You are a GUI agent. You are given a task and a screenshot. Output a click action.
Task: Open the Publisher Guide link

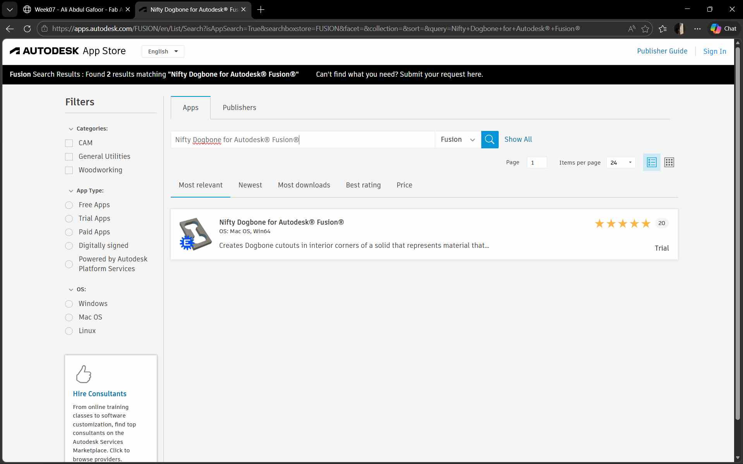pos(662,51)
